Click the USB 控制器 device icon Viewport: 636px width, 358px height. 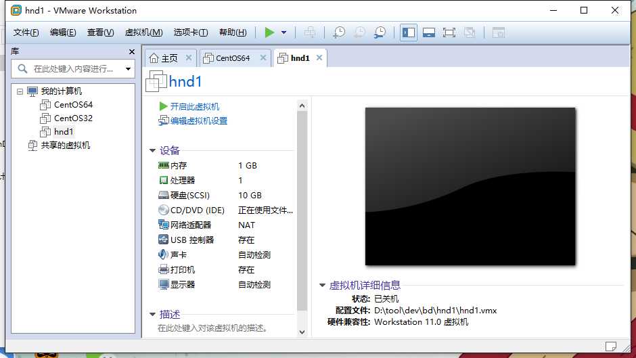tap(164, 240)
